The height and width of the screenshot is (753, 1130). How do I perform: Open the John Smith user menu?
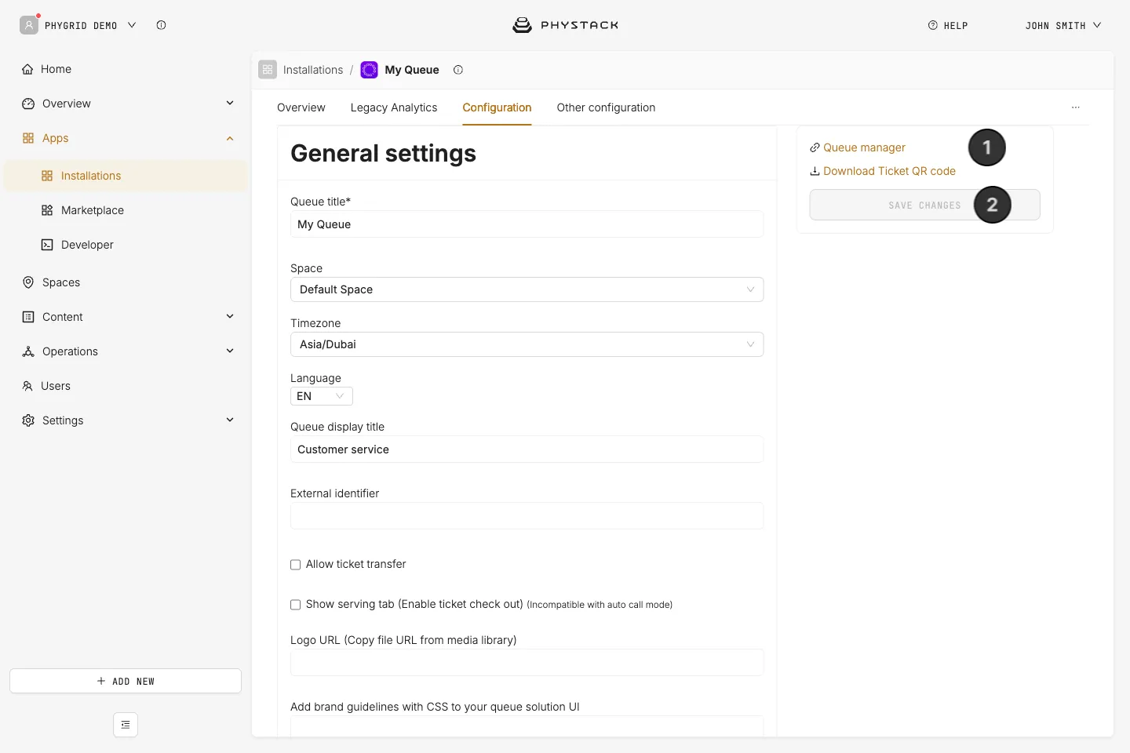pos(1063,25)
